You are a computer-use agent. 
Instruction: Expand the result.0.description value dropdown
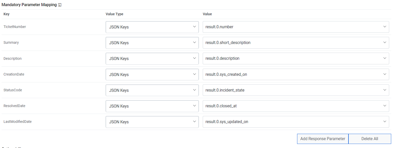pyautogui.click(x=296, y=58)
